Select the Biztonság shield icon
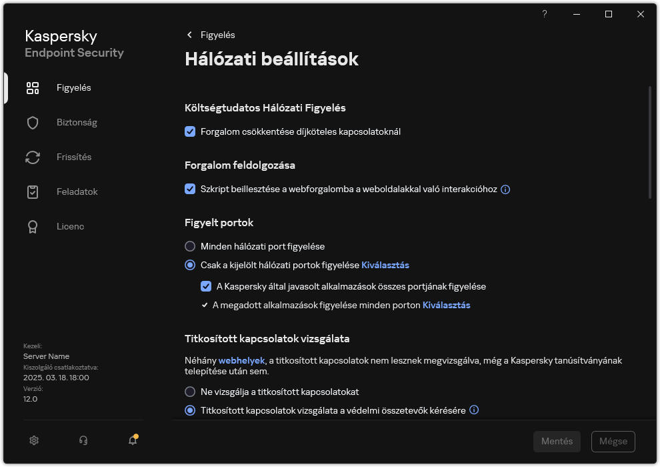Viewport: 660px width, 467px height. tap(32, 122)
